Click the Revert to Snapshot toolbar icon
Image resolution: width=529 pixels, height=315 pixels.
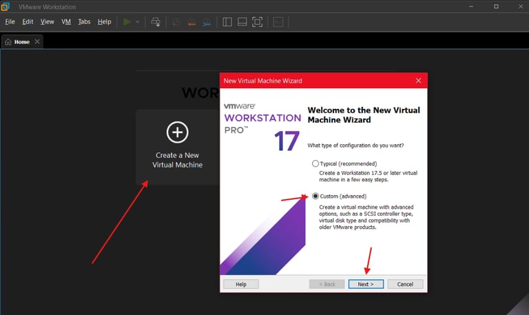[191, 22]
